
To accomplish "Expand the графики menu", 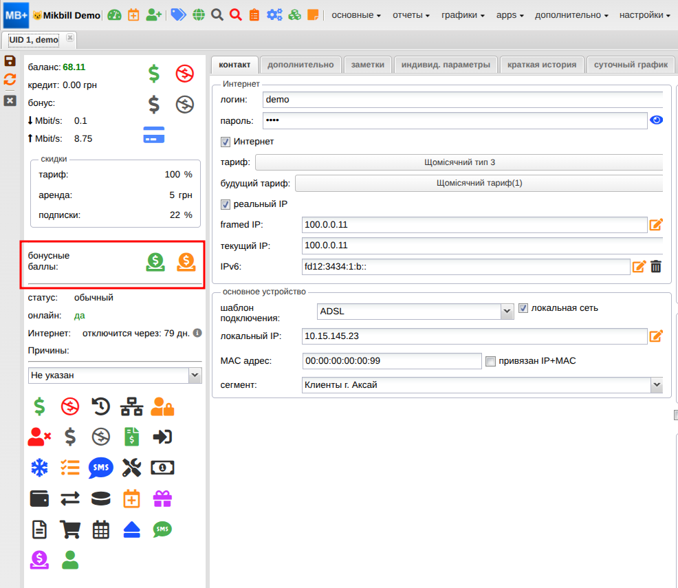I will 463,15.
